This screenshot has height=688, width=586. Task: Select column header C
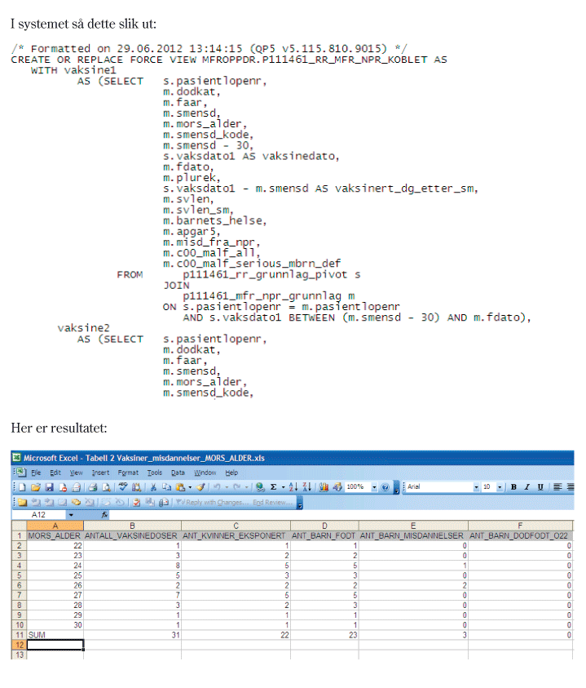pos(236,526)
